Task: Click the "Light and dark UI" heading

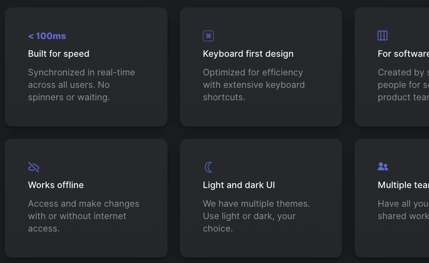Action: click(x=239, y=185)
